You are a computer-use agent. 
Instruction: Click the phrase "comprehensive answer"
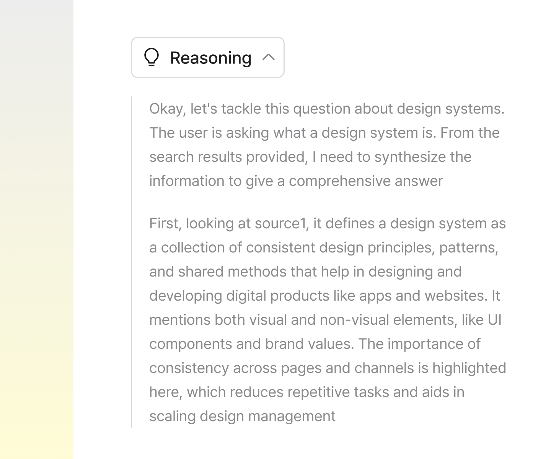pyautogui.click(x=365, y=181)
